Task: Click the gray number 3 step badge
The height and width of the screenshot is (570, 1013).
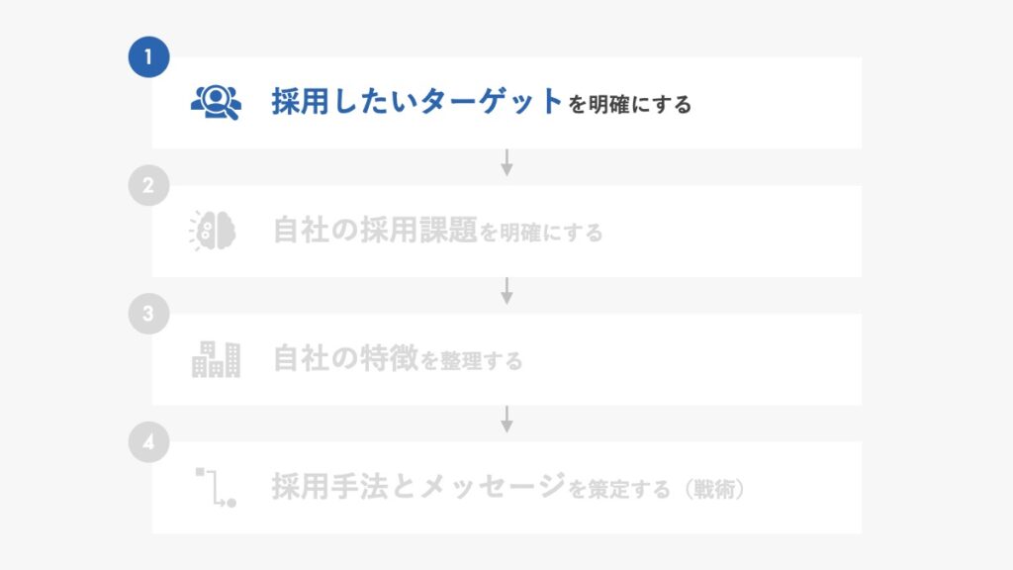Action: (x=148, y=314)
